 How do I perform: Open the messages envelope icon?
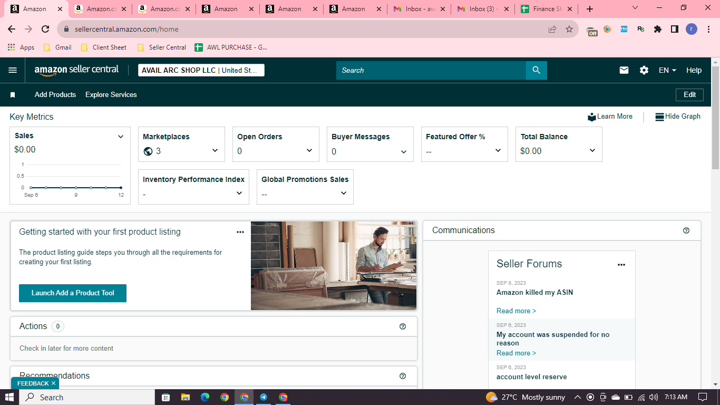point(624,70)
